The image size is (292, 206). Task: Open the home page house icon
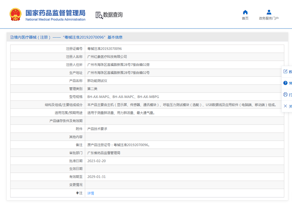coord(245,12)
